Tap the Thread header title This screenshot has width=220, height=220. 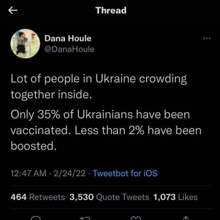pos(111,11)
